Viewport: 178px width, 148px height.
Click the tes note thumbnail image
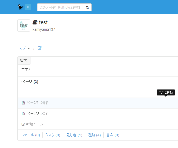click(24, 25)
